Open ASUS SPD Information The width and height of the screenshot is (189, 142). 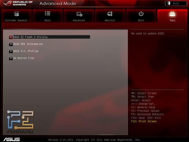pyautogui.click(x=28, y=44)
